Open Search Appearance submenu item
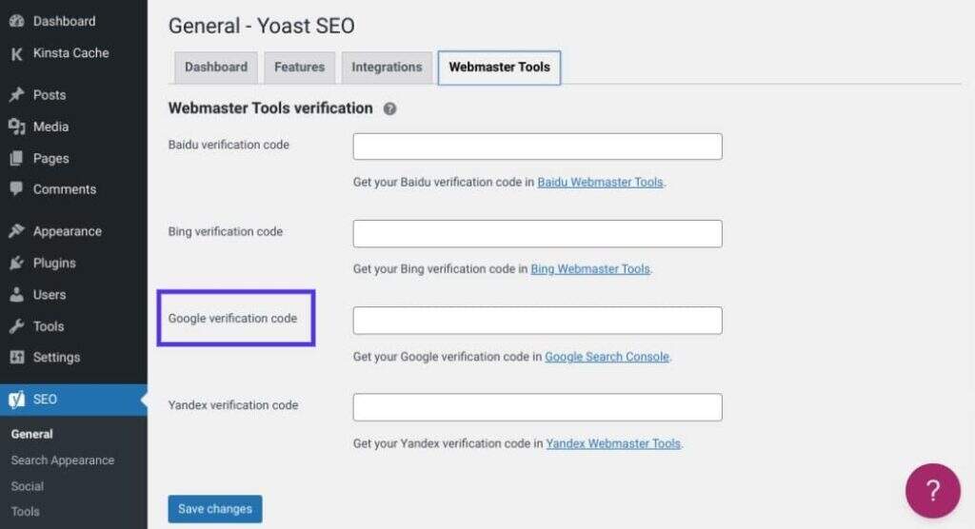975x529 pixels. [63, 460]
